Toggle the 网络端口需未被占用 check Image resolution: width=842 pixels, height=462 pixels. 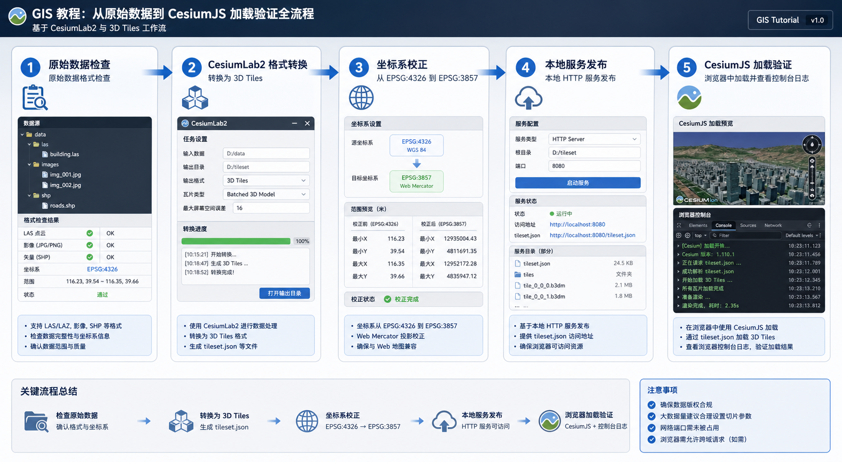652,428
